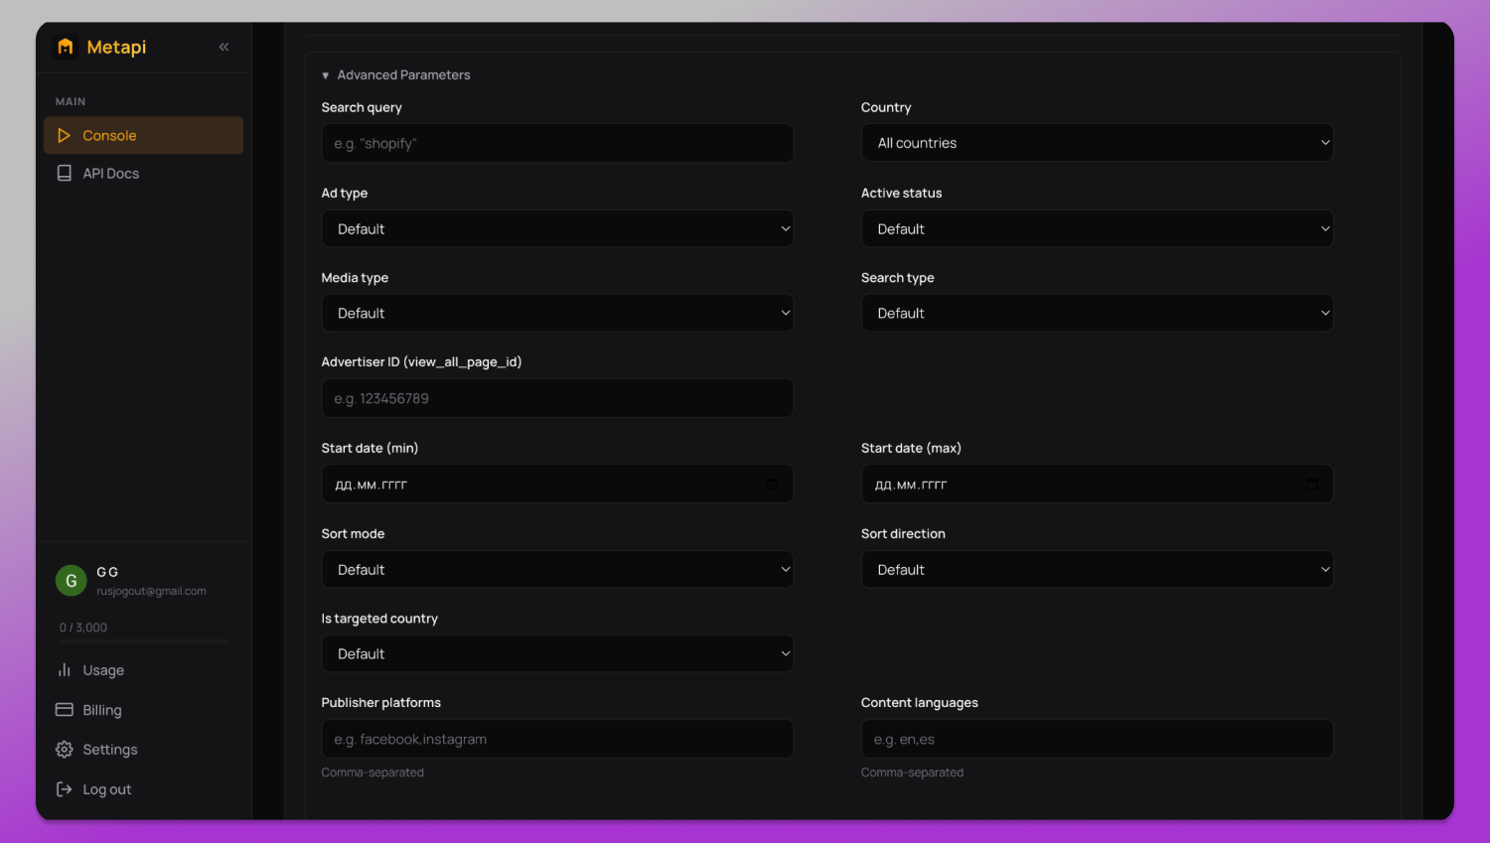Screen dimensions: 1490x843
Task: Focus the Advertiser ID input field
Action: [557, 398]
